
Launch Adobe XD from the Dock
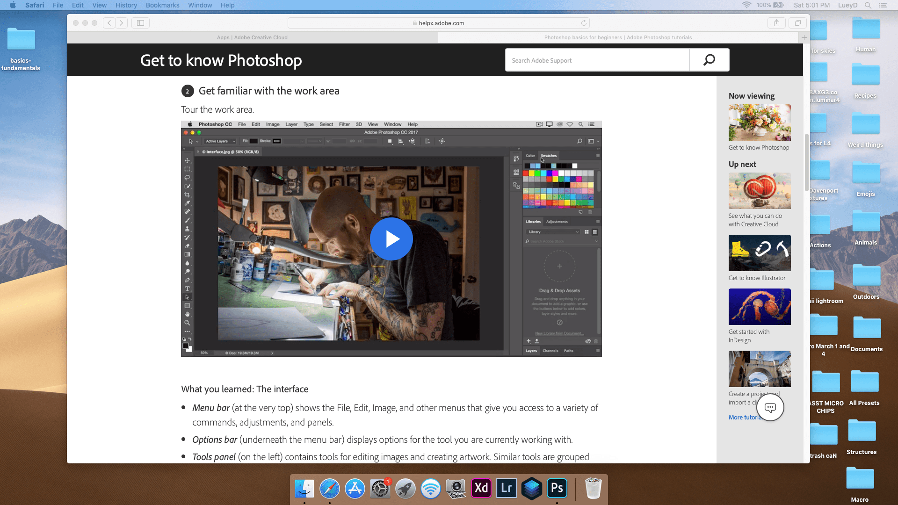(x=481, y=488)
